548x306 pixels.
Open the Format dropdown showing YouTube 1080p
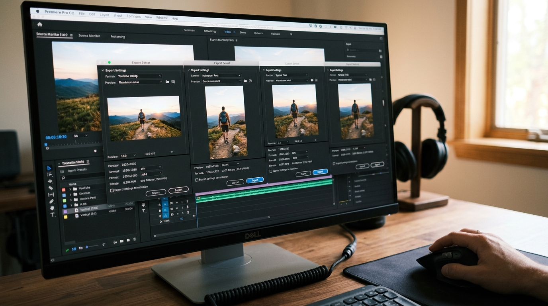(139, 76)
